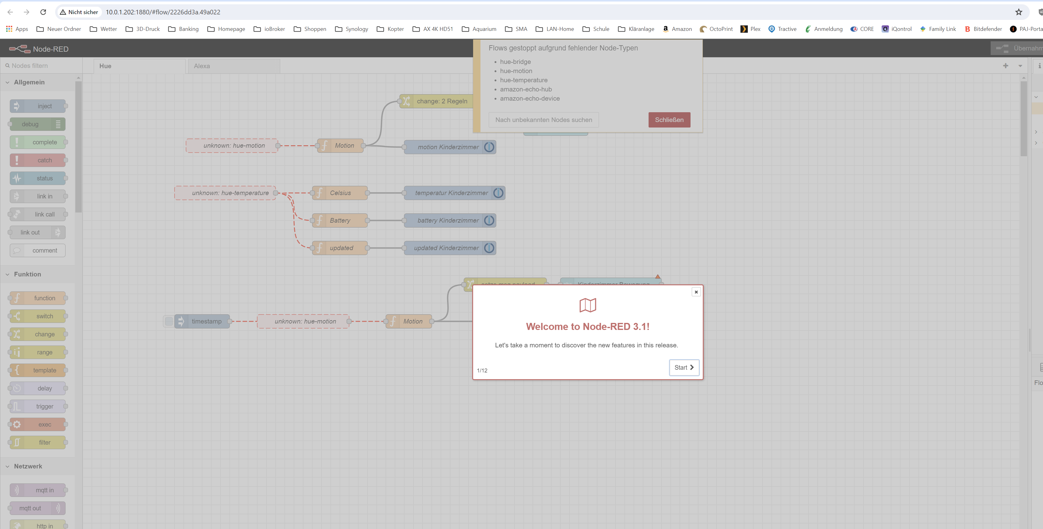This screenshot has height=529, width=1043.
Task: Select the filter node in palette
Action: coord(38,442)
